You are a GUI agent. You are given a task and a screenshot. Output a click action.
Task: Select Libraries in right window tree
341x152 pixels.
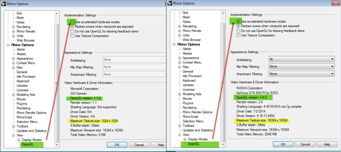pyautogui.click(x=188, y=85)
